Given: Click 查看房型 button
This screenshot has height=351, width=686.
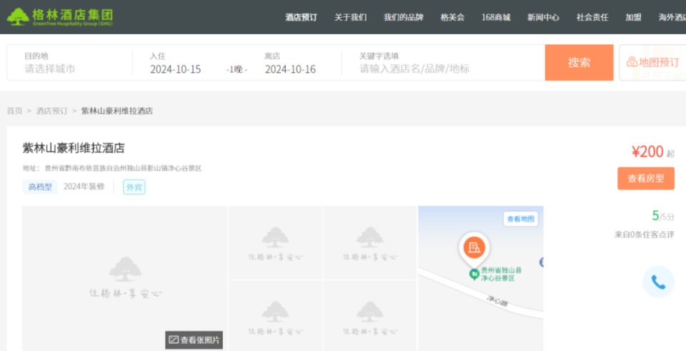Looking at the screenshot, I should 646,178.
